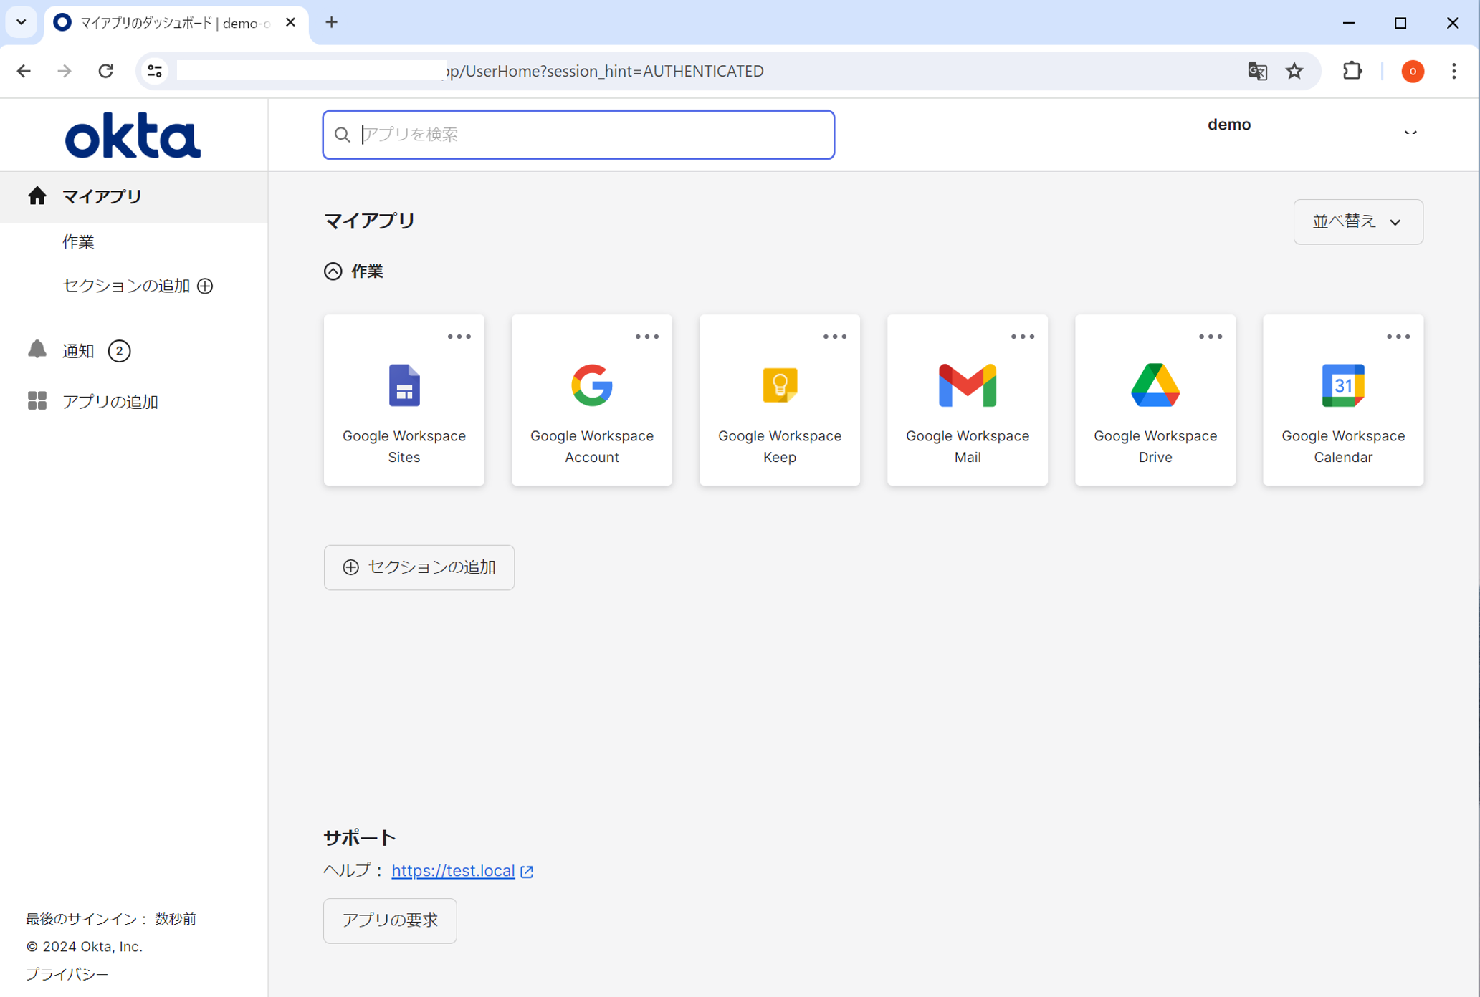Viewport: 1480px width, 997px height.
Task: Open the three-dot menu on the Keep card
Action: click(835, 337)
